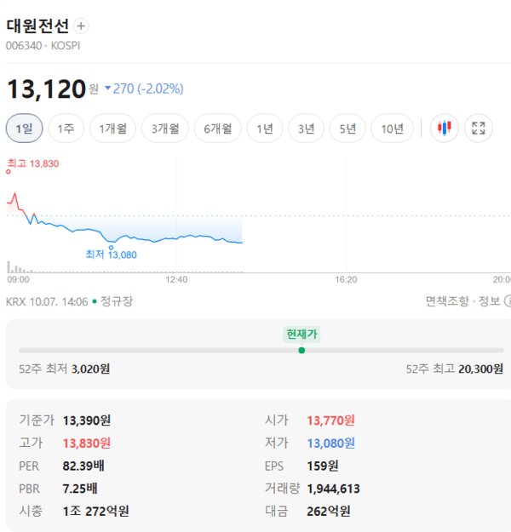Select the 1년 period tab
Viewport: 511px width, 532px height.
click(265, 129)
